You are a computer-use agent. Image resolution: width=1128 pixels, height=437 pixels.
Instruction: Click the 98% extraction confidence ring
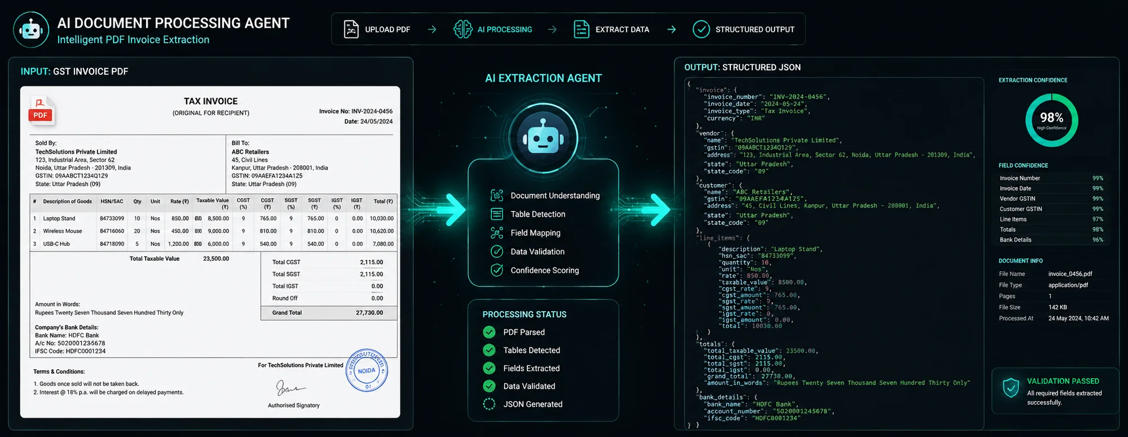pos(1051,120)
